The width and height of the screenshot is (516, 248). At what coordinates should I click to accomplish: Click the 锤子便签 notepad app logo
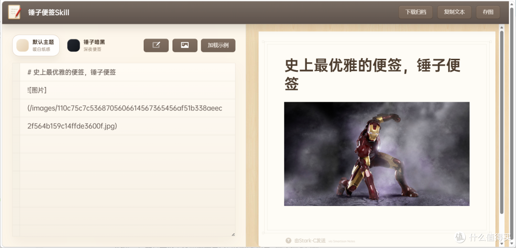click(14, 12)
